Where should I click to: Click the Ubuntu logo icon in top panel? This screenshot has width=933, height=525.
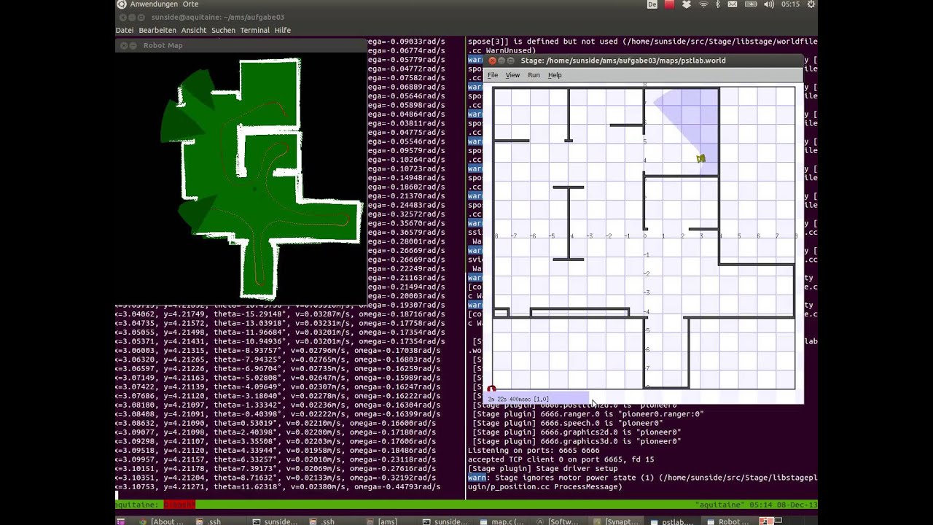point(122,4)
